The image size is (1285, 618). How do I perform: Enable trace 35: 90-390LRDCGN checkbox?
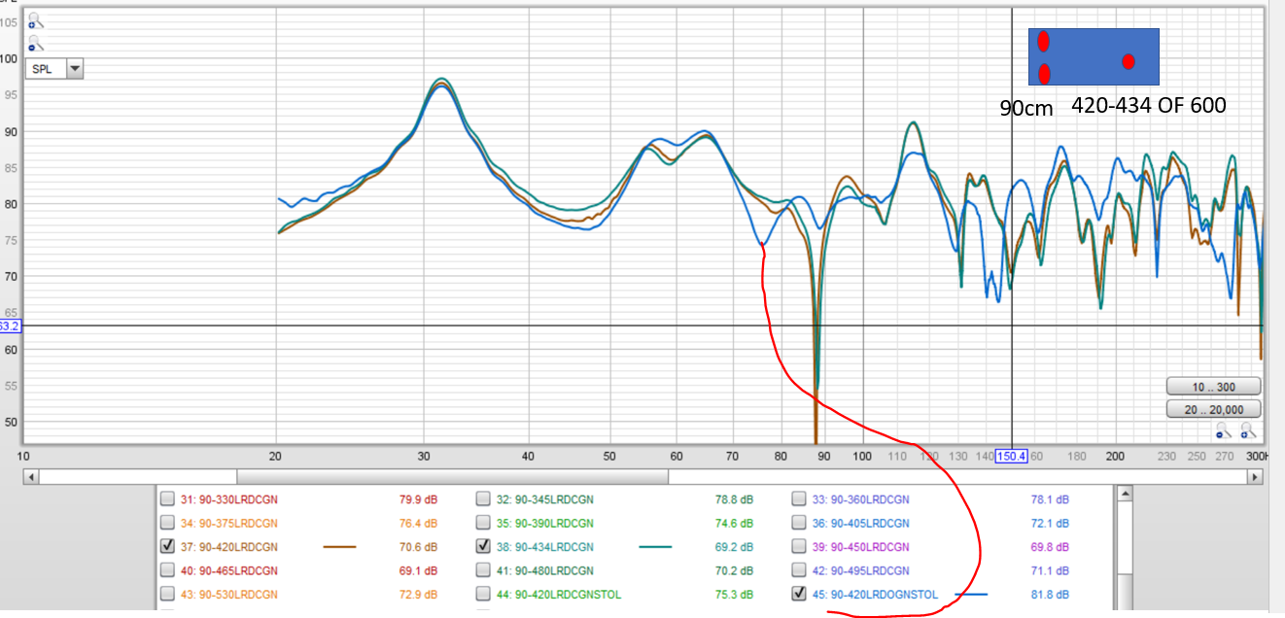pos(483,523)
